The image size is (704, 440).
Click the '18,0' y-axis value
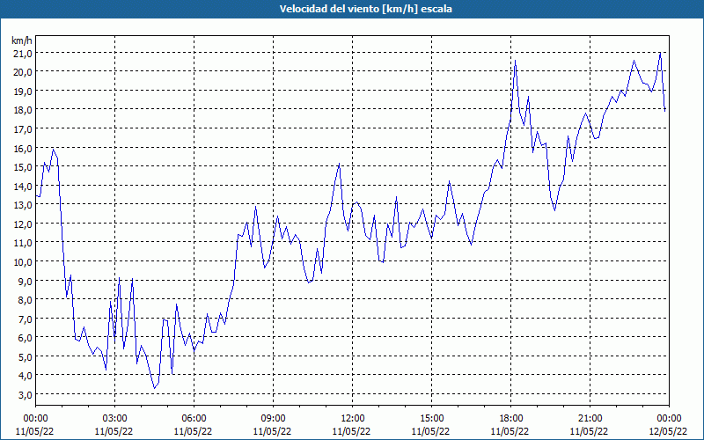(23, 110)
